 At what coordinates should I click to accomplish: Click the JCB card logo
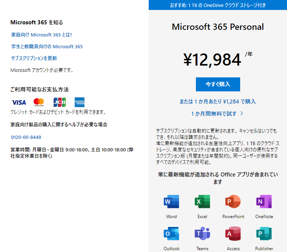pos(60,102)
